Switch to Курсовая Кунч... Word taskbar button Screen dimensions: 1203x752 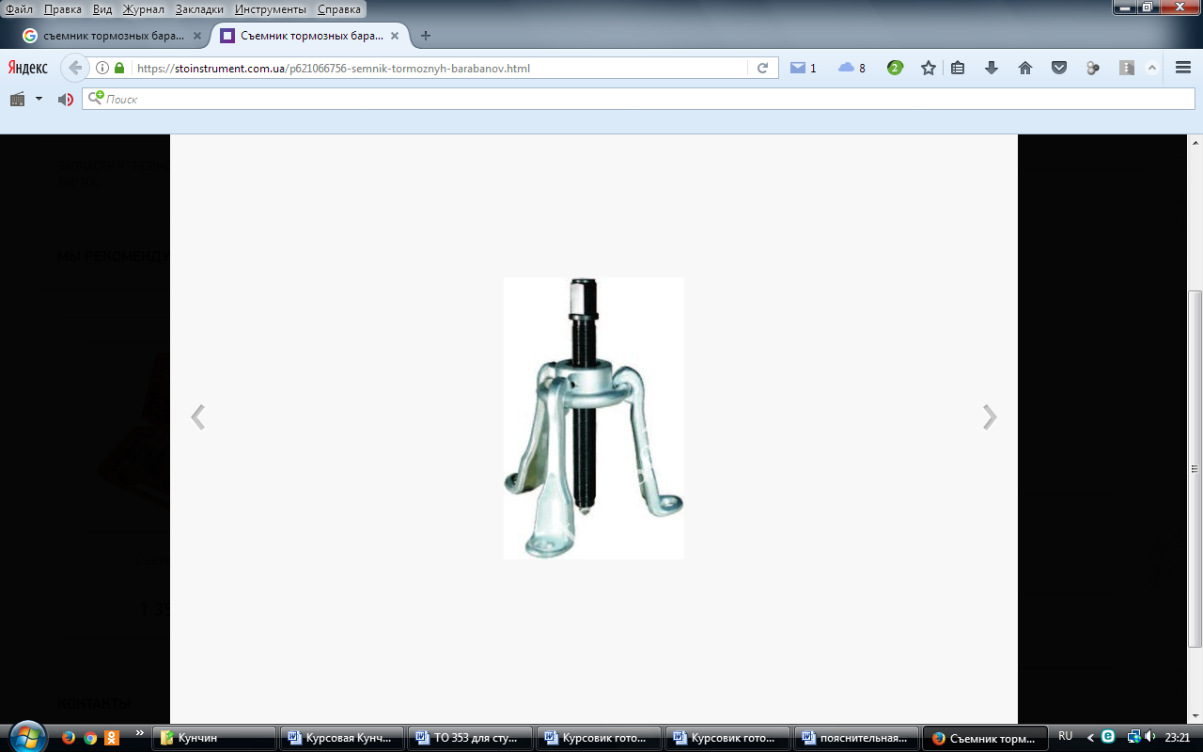(x=343, y=738)
